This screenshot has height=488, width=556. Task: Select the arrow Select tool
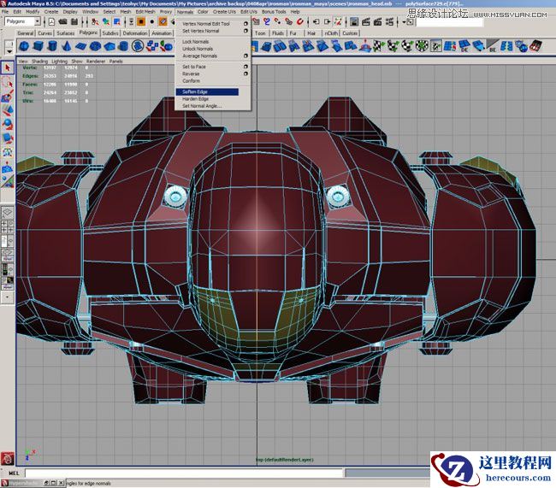point(8,68)
